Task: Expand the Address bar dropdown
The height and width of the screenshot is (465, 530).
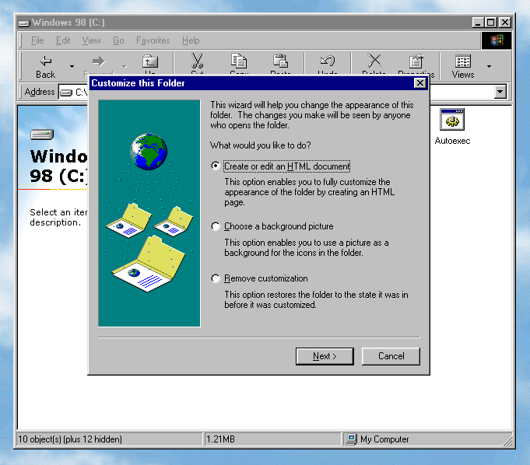Action: pos(500,92)
